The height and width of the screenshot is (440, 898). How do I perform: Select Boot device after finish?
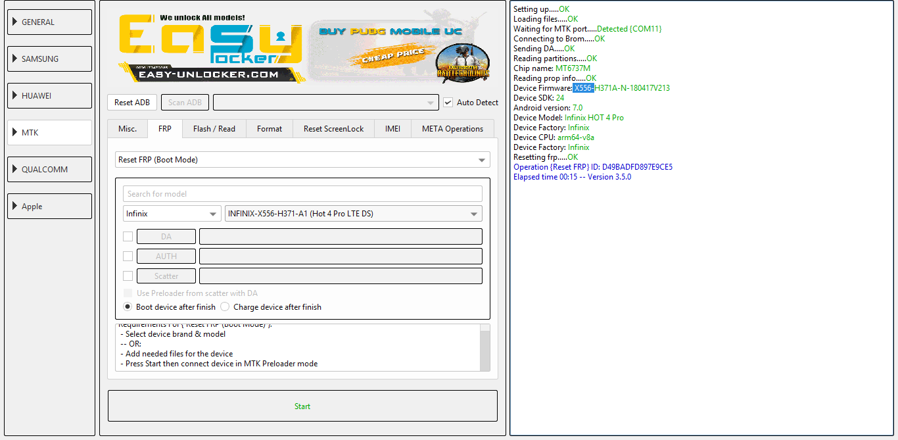coord(128,306)
